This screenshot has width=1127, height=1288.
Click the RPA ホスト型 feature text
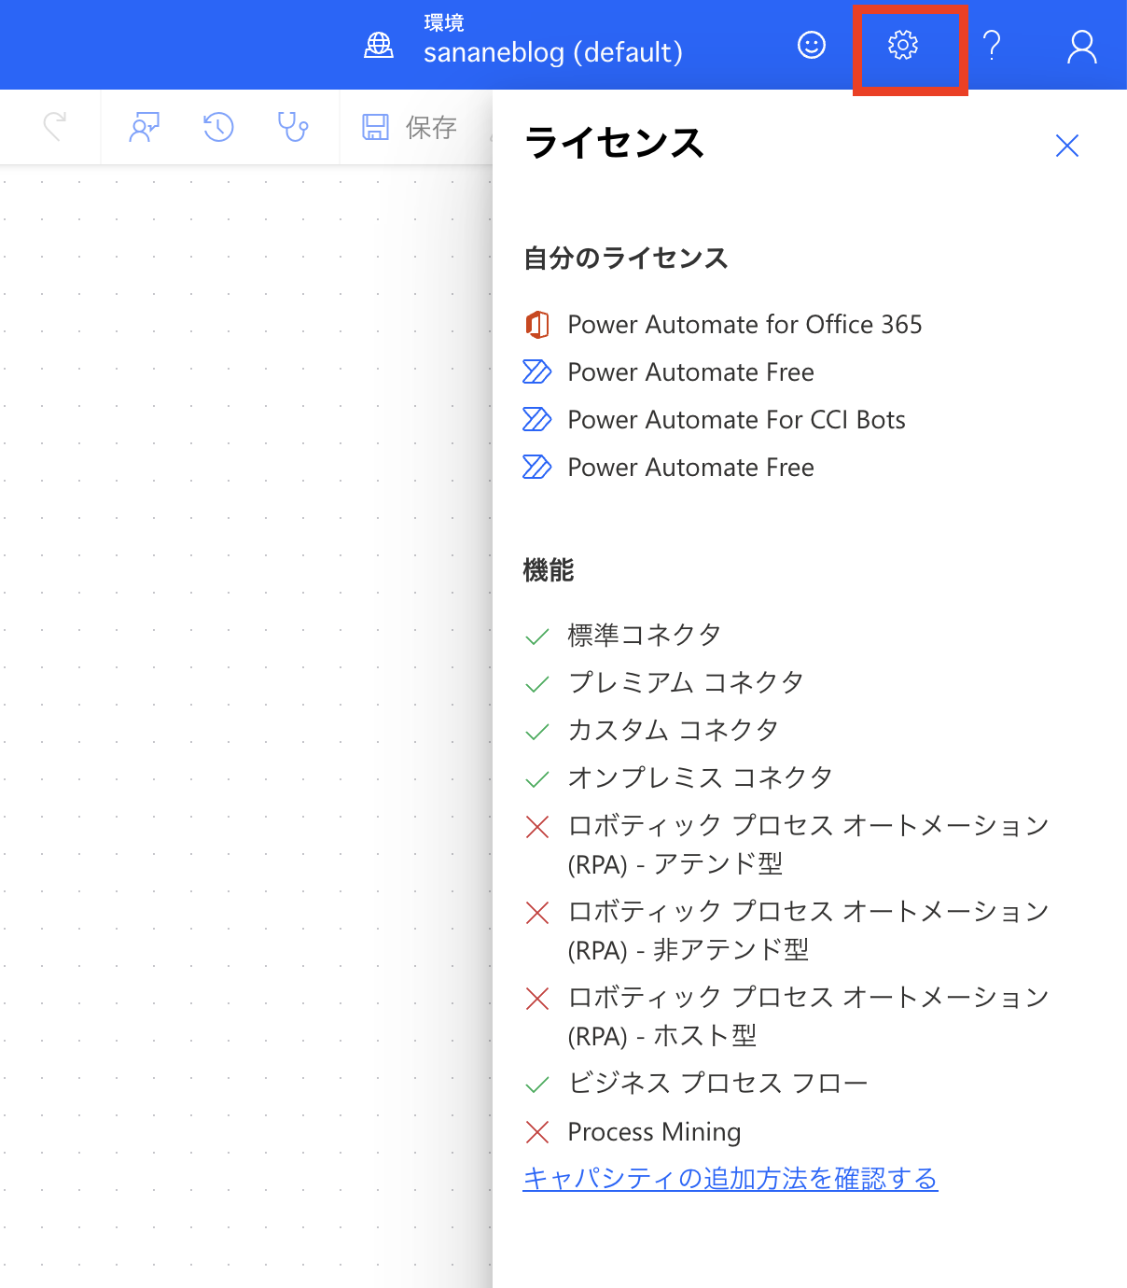pos(808,1016)
